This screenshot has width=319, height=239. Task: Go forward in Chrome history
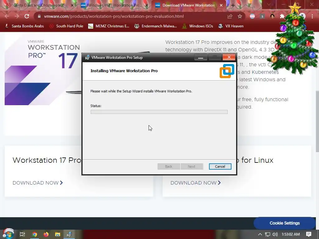17,16
